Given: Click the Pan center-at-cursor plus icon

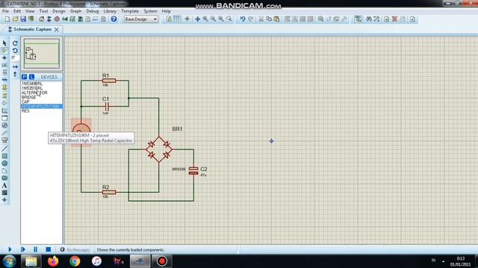Looking at the screenshot, I should (x=197, y=19).
